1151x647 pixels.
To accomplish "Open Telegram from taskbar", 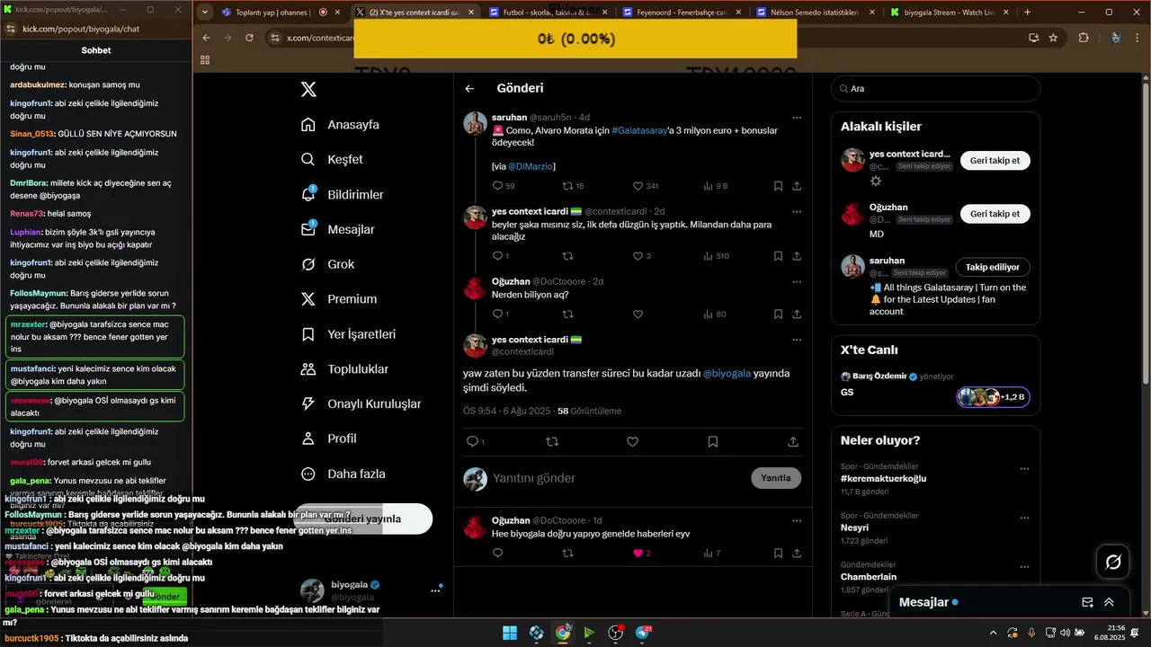I will click(x=643, y=633).
